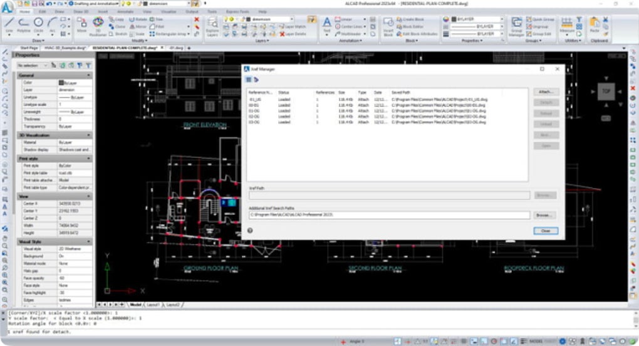Expand the Annotation panel flyout

(x=350, y=41)
